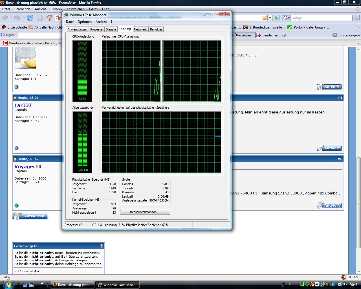Switch to Netzwerk tab
The height and width of the screenshot is (289, 361).
pyautogui.click(x=140, y=29)
